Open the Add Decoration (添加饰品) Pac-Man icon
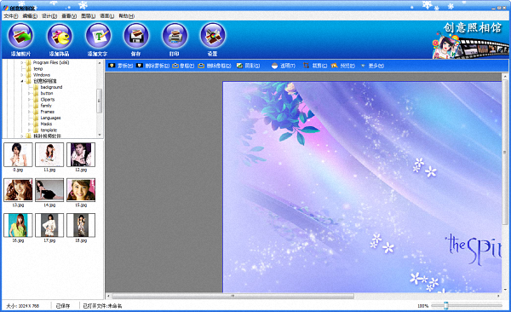 60,36
